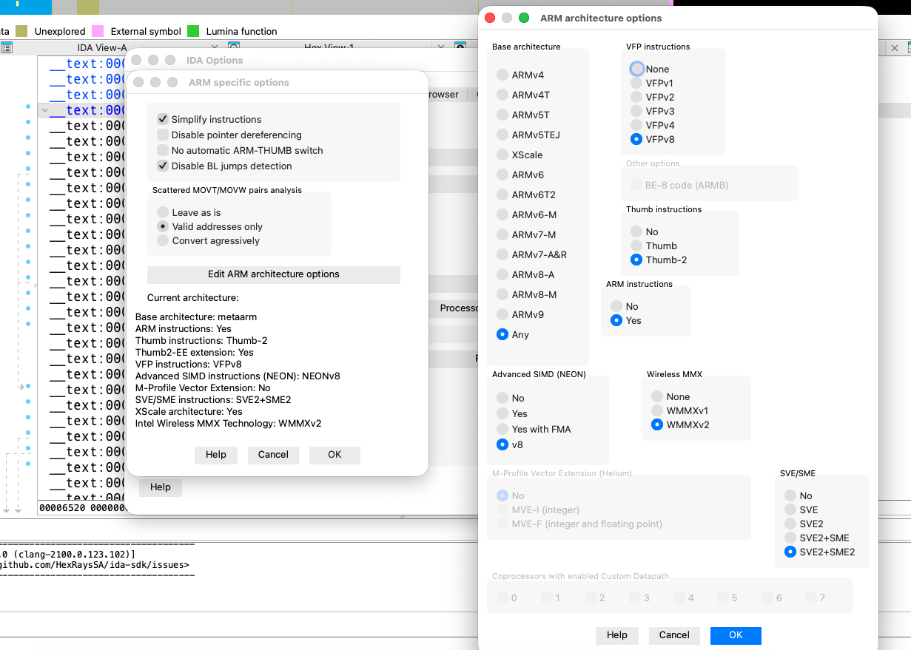The width and height of the screenshot is (911, 650).
Task: Click the External symbol pink swatch
Action: [x=98, y=31]
